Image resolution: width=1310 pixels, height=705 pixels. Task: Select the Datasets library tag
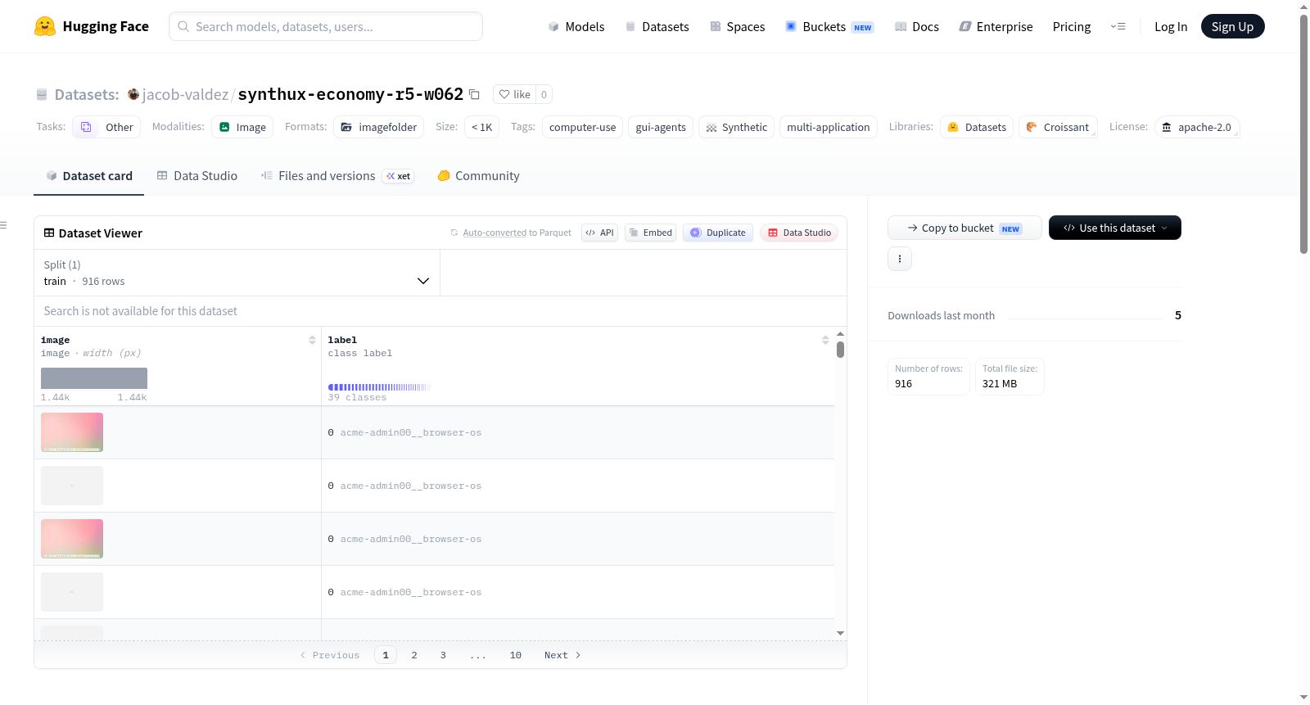[x=977, y=127]
